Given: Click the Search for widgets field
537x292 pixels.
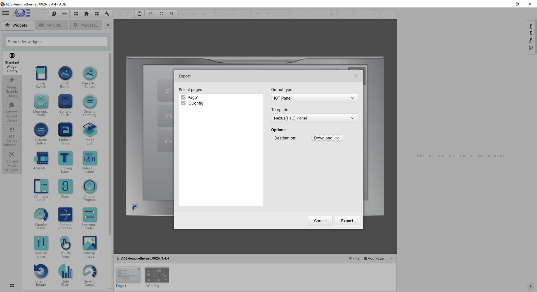Looking at the screenshot, I should pos(56,42).
